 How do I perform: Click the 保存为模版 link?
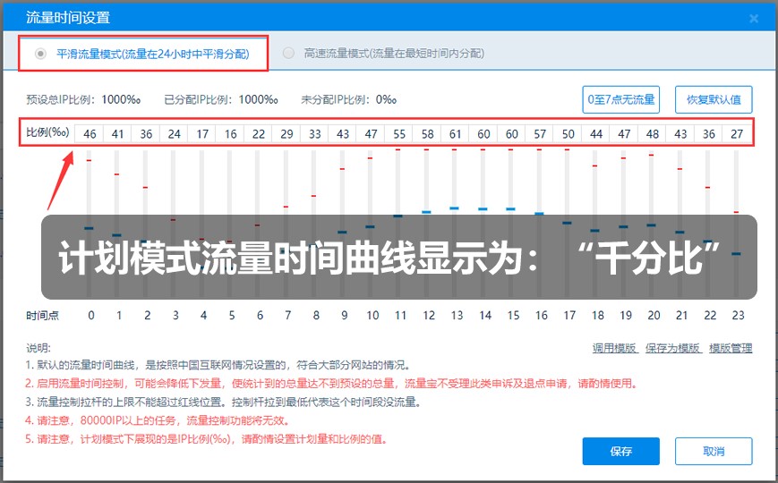(x=673, y=348)
